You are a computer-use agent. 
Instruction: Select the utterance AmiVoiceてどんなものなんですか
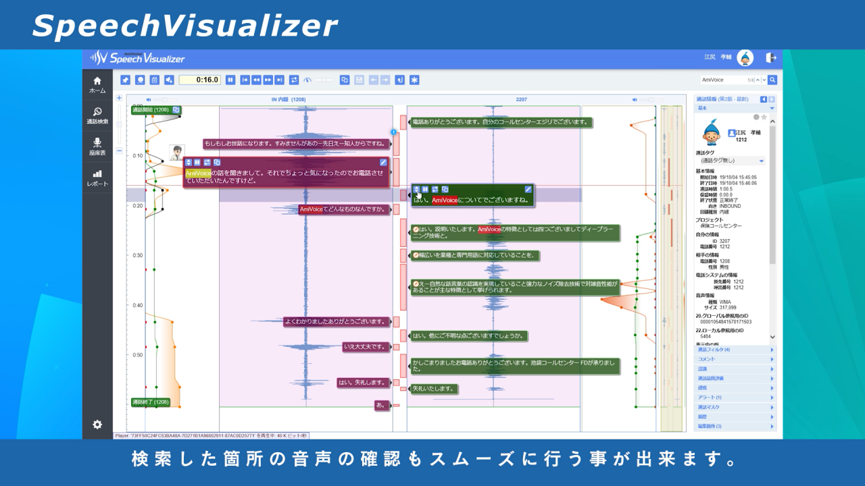click(x=345, y=209)
